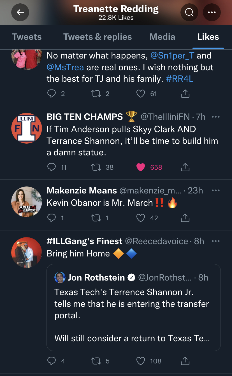Open more options for BIG TEN CHAMPS tweet
232x376 pixels.
point(215,117)
